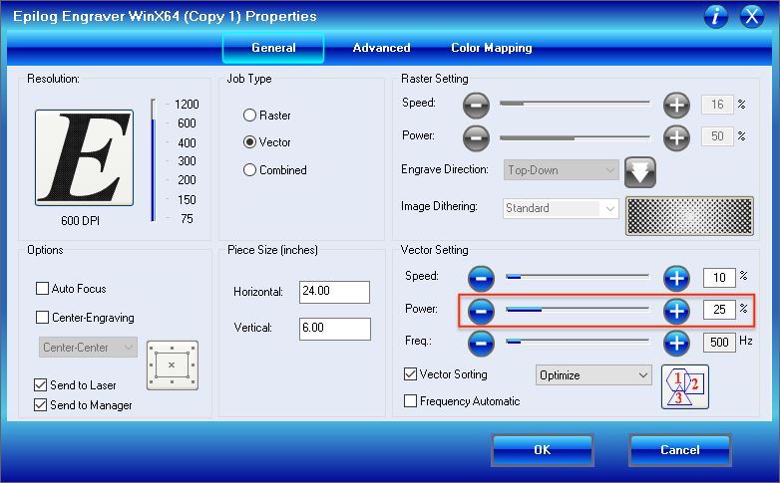Click the Vector Power percent field
The image size is (780, 483).
(719, 310)
